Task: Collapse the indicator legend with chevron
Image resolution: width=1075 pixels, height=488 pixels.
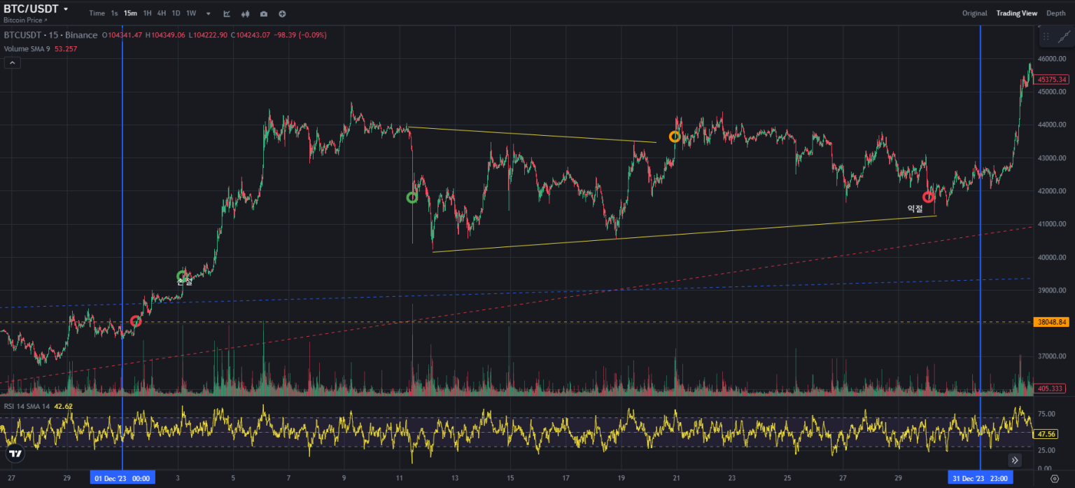Action: coord(13,63)
